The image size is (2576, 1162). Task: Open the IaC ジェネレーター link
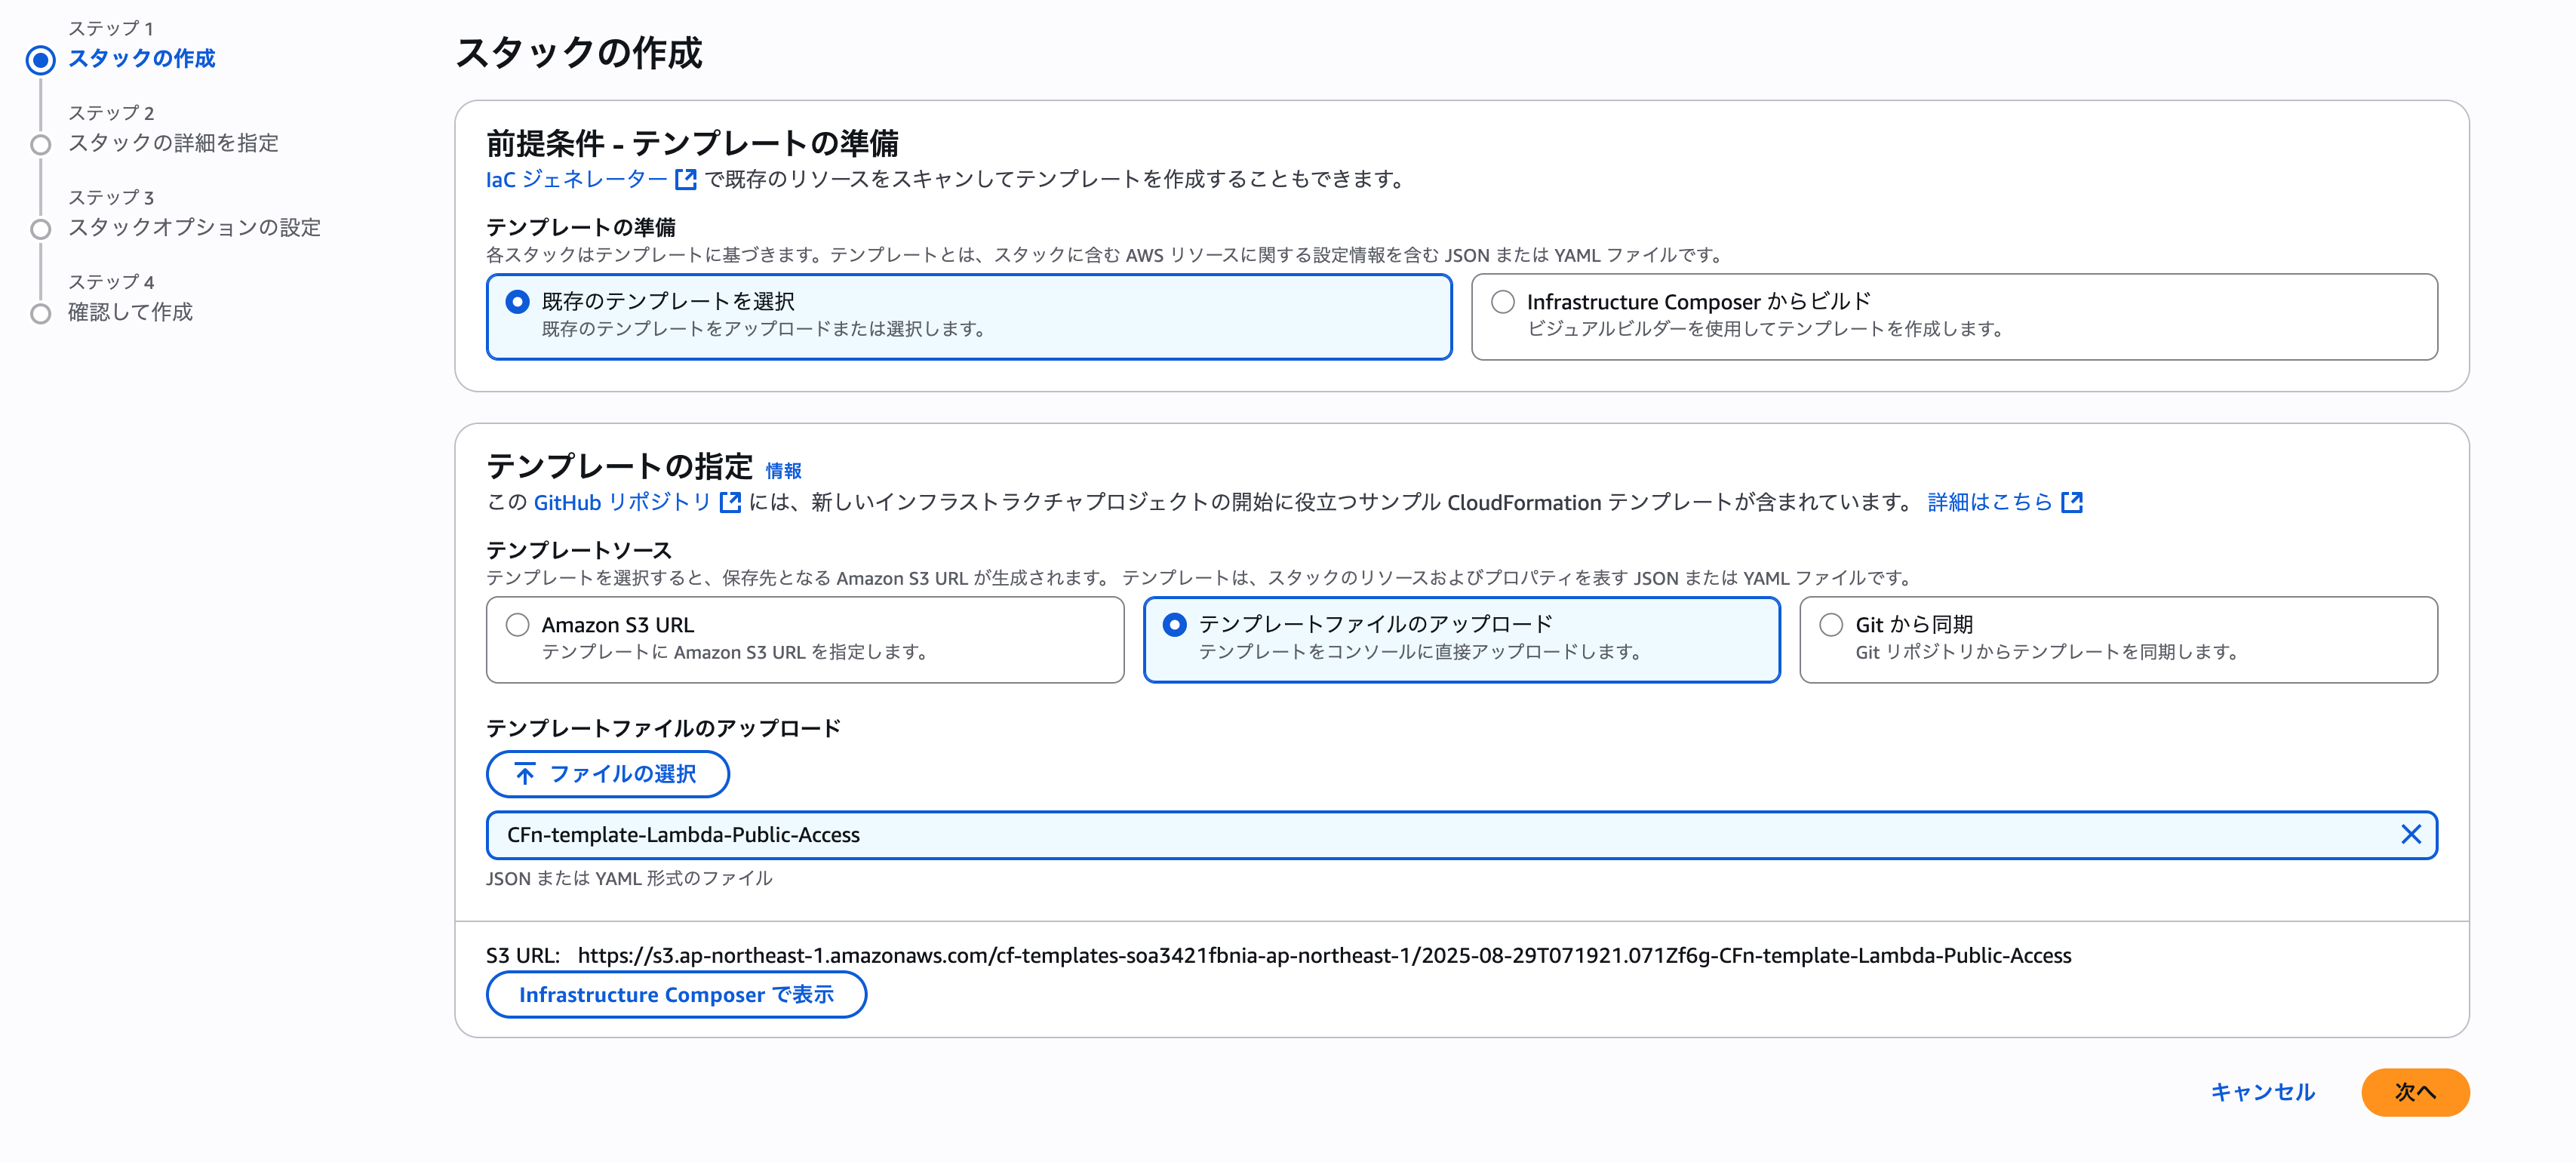576,179
